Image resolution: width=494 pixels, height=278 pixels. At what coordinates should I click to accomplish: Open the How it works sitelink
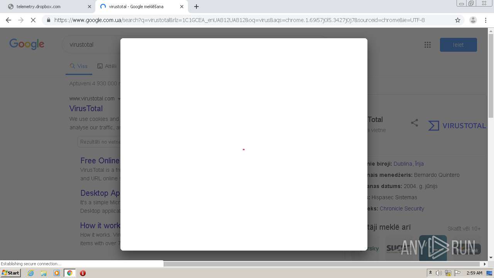[x=100, y=225]
